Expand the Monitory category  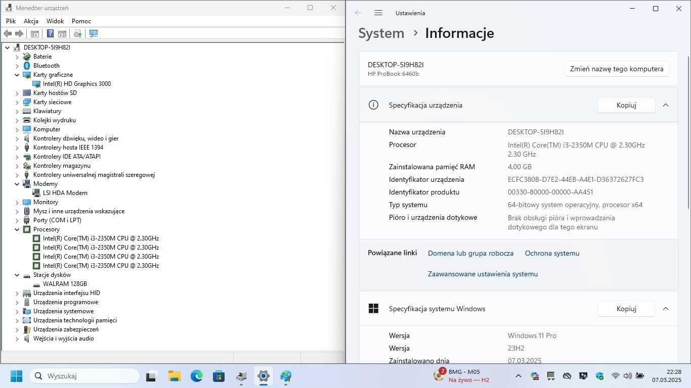[x=17, y=202]
